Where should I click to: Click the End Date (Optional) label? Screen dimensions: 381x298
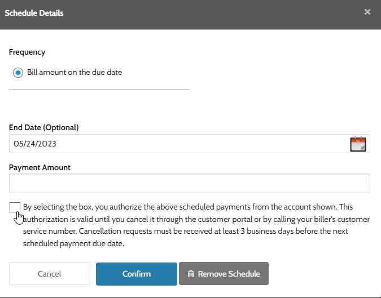(x=43, y=127)
